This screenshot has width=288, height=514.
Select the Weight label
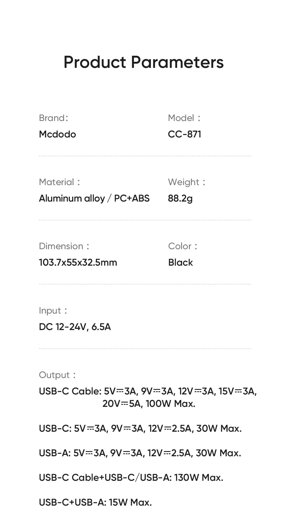click(x=187, y=182)
